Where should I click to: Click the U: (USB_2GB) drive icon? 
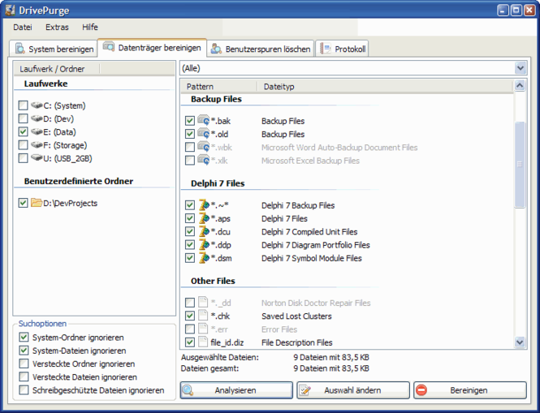[x=37, y=158]
